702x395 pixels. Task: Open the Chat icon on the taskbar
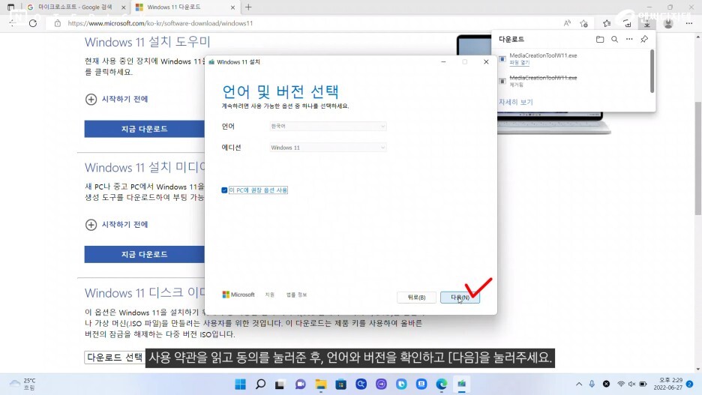(300, 385)
